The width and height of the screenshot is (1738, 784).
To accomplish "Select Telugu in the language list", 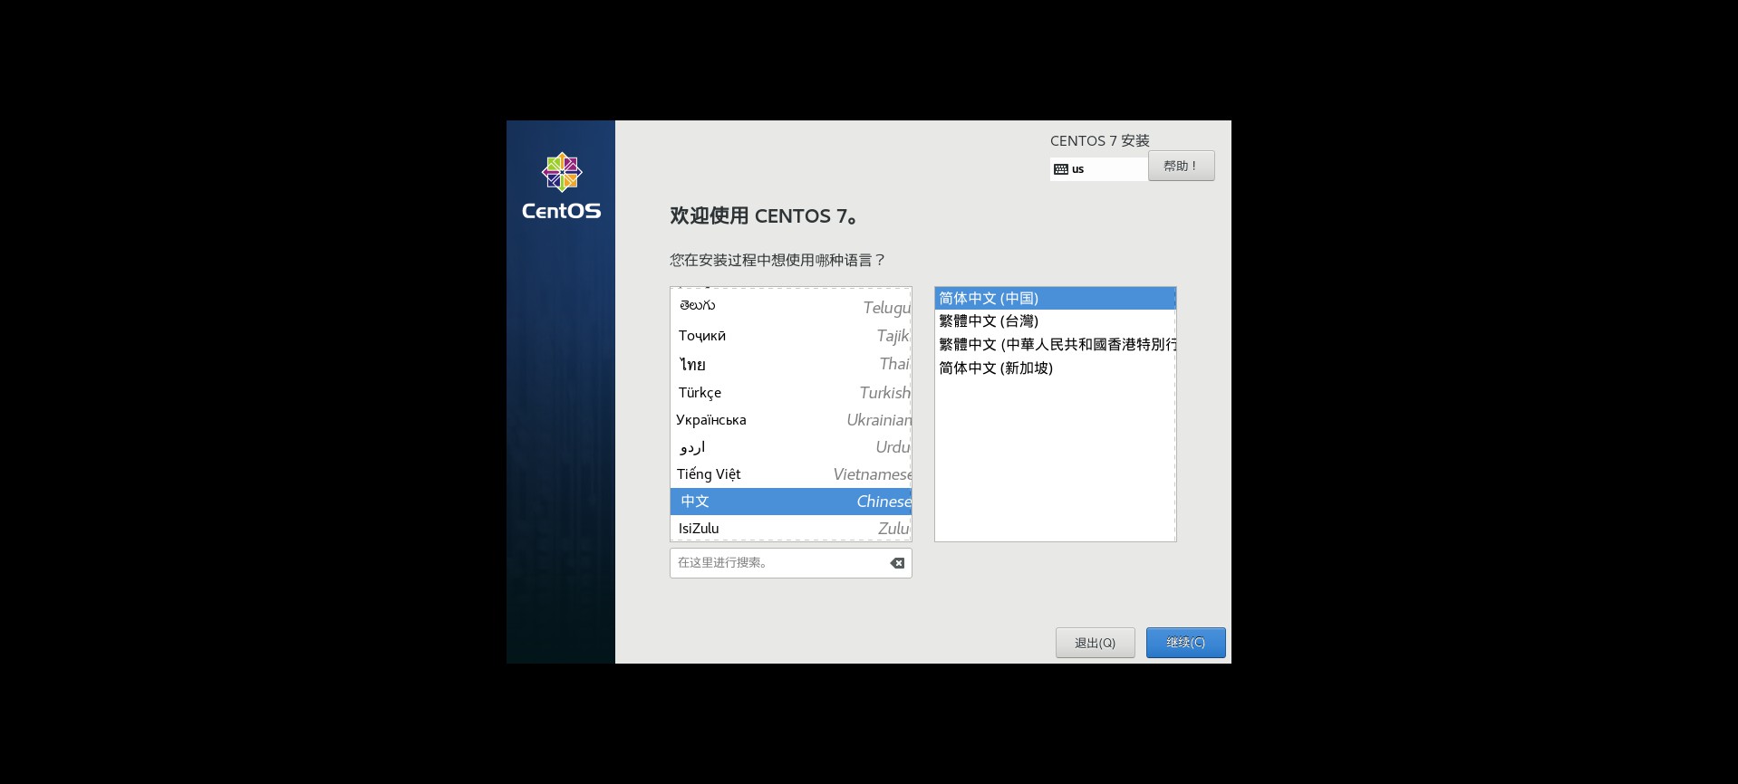I will coord(791,306).
